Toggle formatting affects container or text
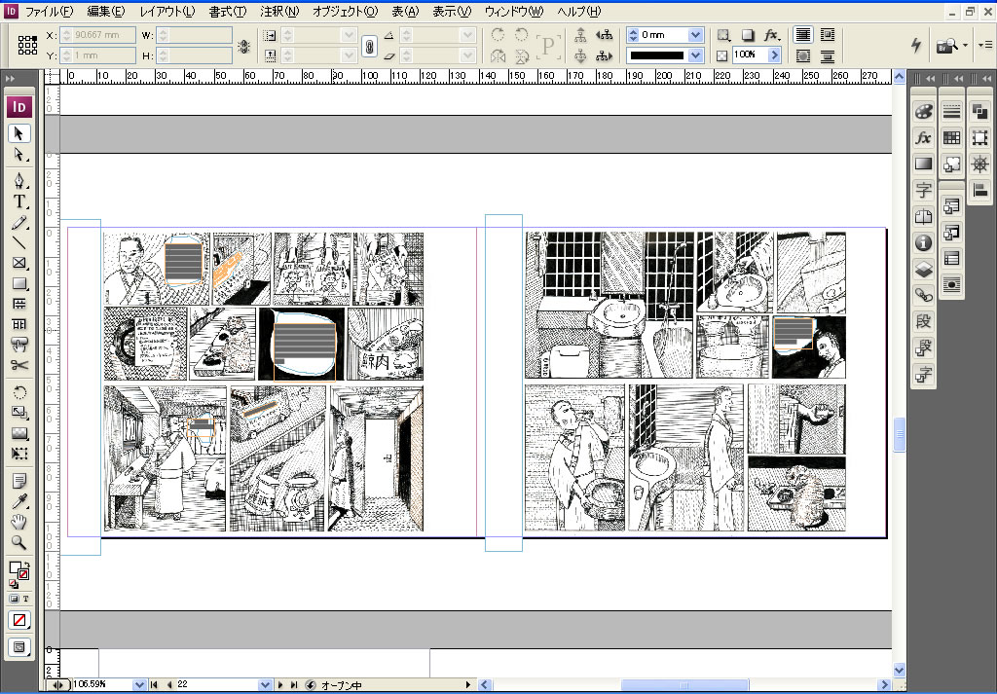The height and width of the screenshot is (694, 997). [x=19, y=598]
